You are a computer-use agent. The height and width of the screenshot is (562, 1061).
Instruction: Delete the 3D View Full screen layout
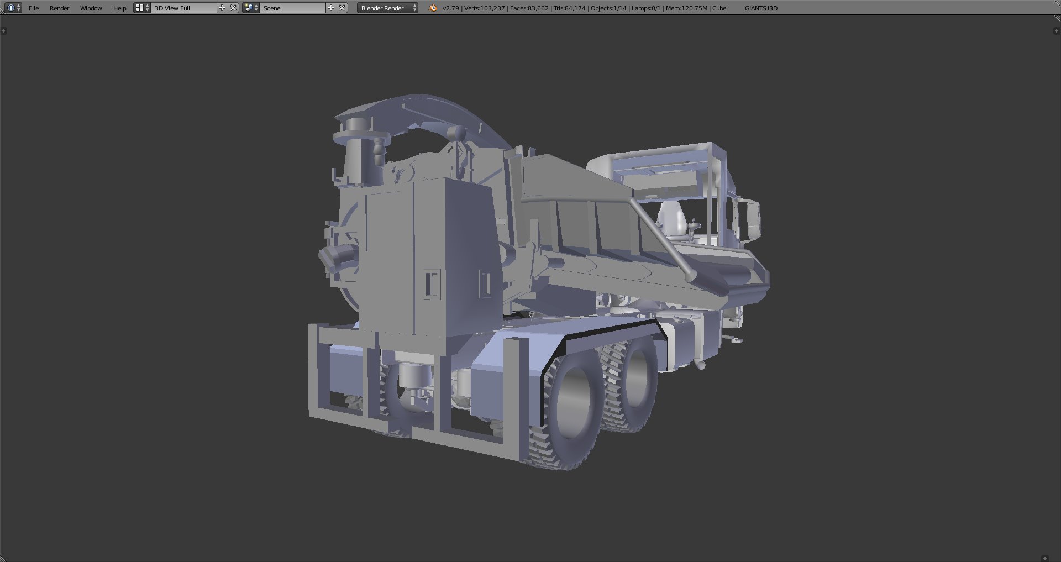[x=234, y=8]
